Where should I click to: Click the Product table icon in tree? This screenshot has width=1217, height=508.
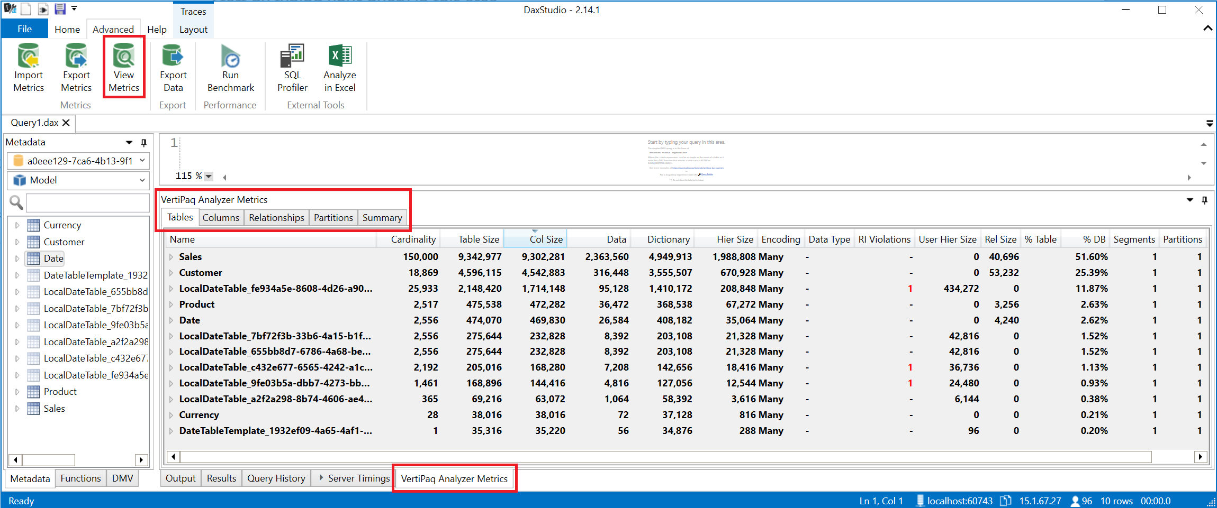33,392
